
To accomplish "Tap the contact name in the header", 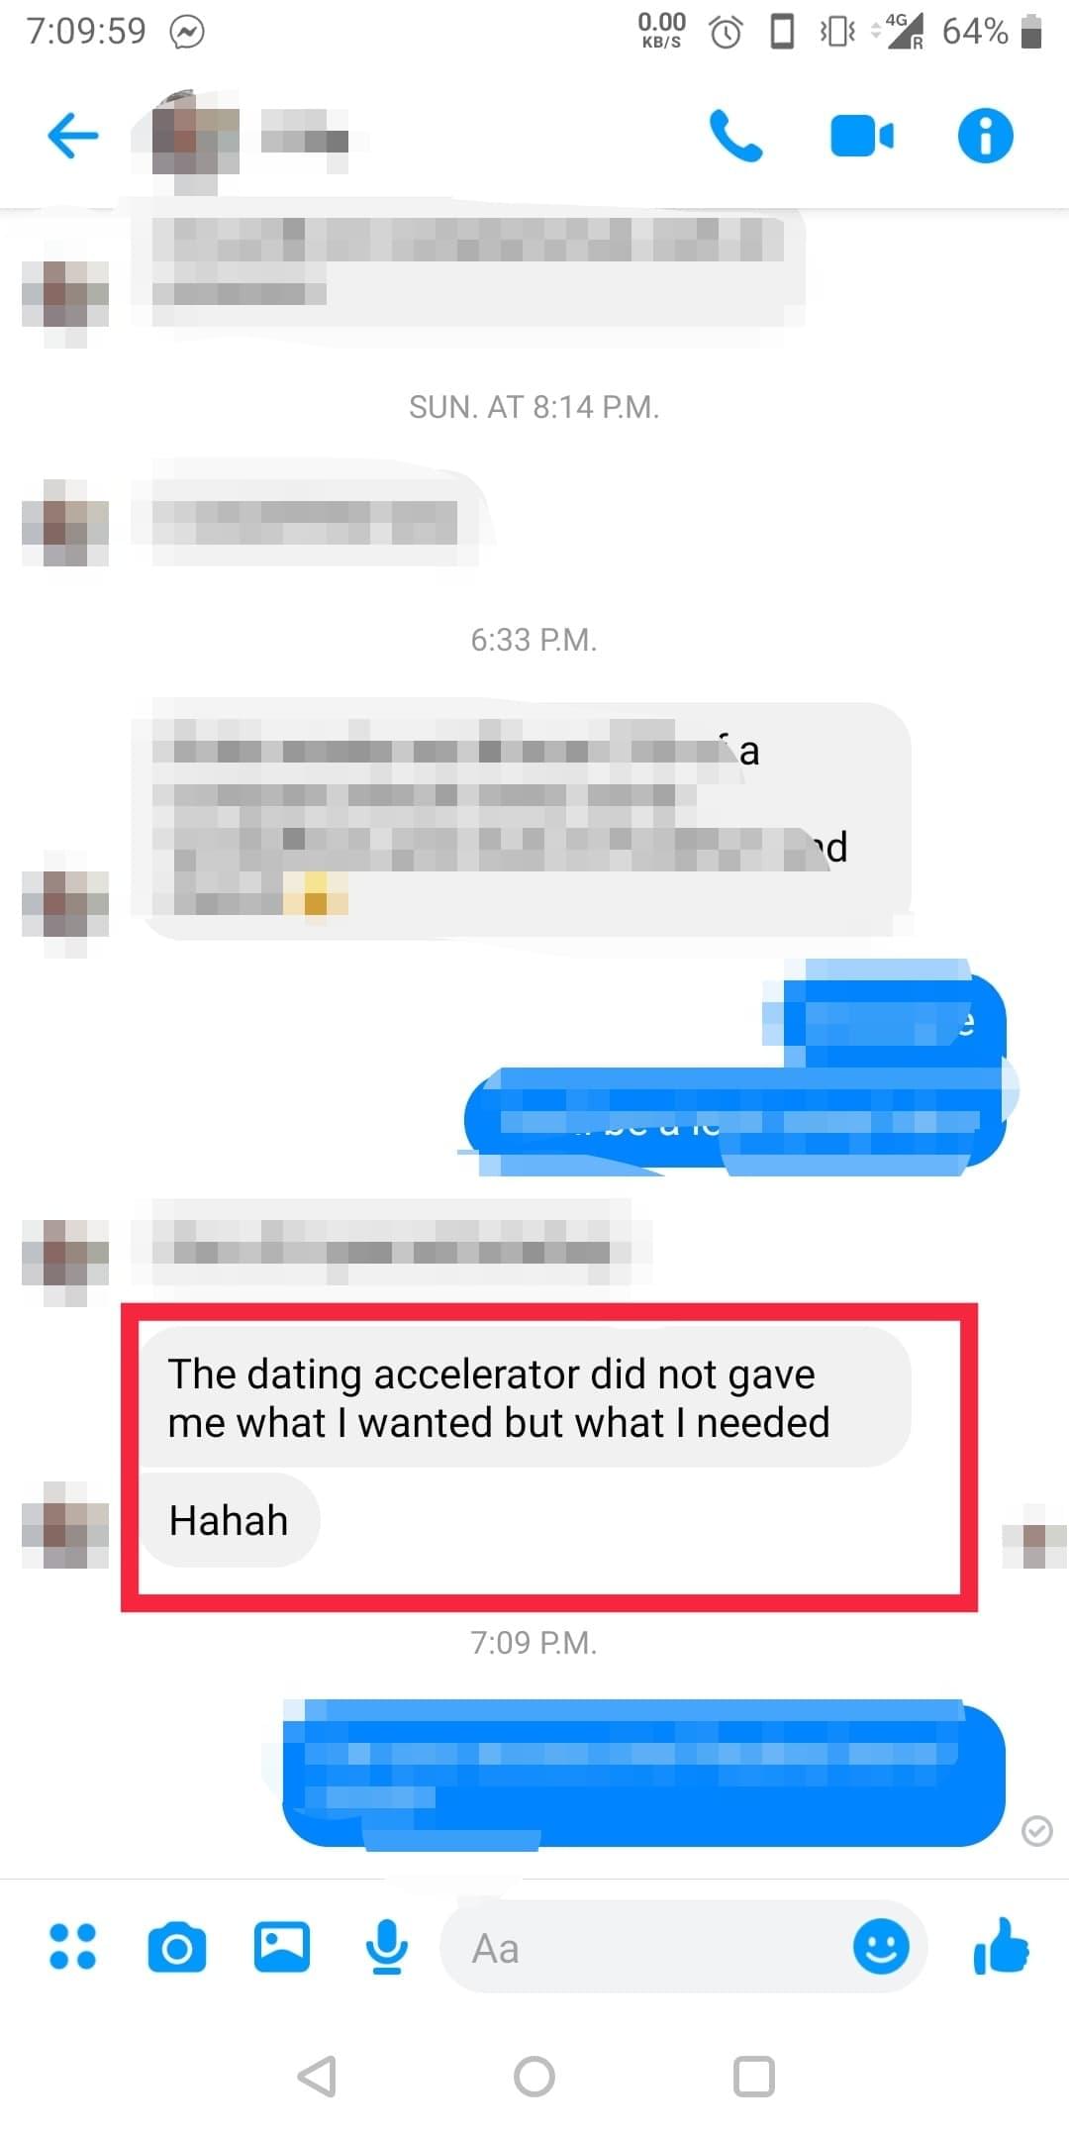I will (305, 137).
